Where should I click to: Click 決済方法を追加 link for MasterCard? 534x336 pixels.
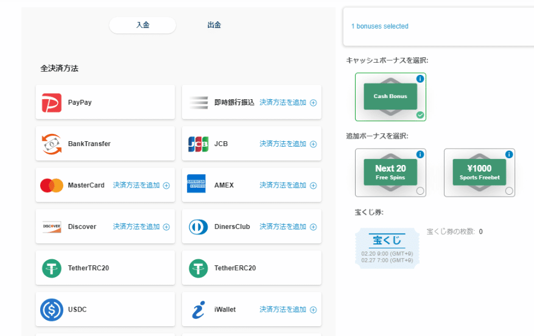click(x=136, y=185)
